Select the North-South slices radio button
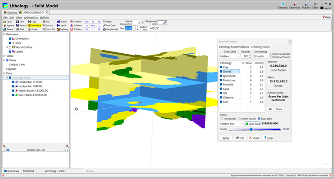The width and height of the screenshot is (334, 179). 239,119
